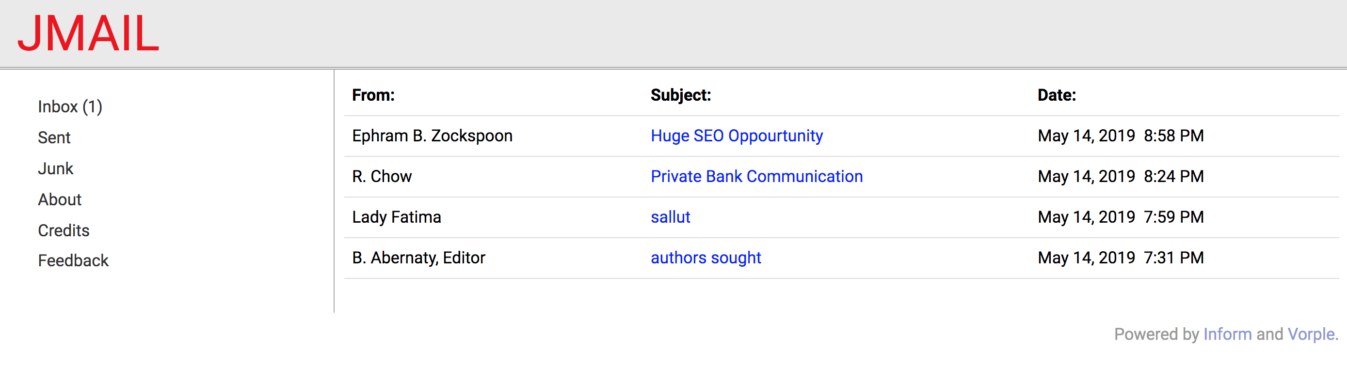Click sender B. Abernaty, Editor
Screen dimensions: 1347x366
pos(418,258)
